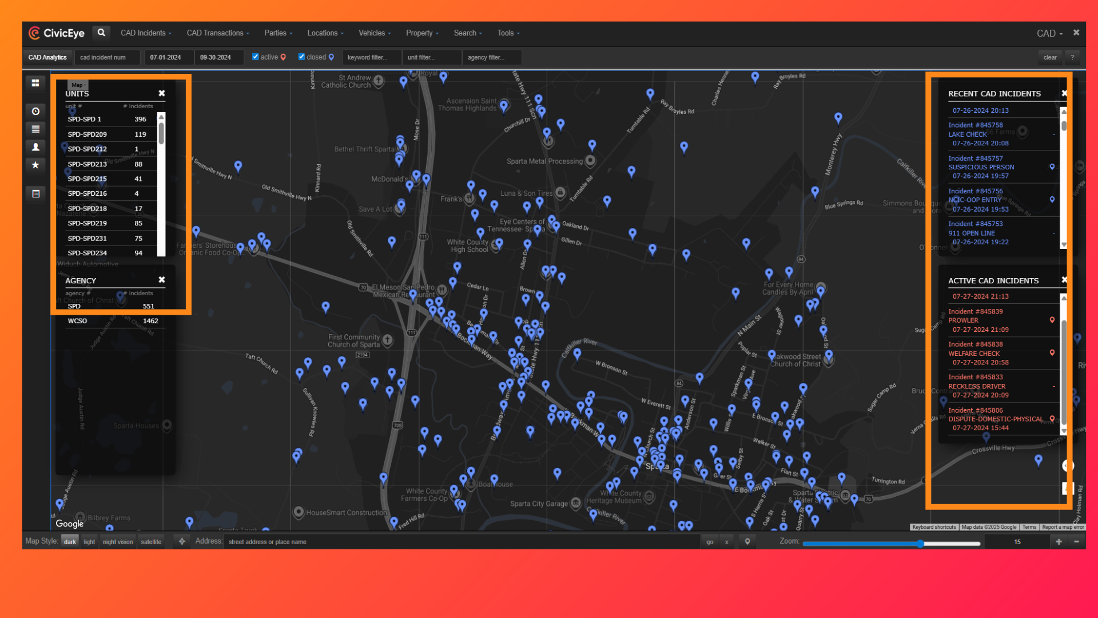Click the map pin button beside address bar
The width and height of the screenshot is (1098, 618).
[x=747, y=541]
